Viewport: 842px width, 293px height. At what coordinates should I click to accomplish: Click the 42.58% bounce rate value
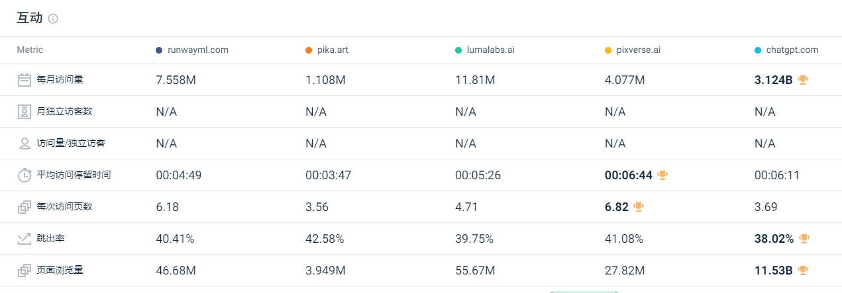click(x=325, y=239)
